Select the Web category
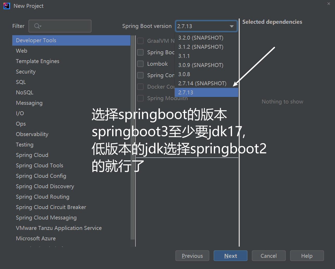 [71, 51]
